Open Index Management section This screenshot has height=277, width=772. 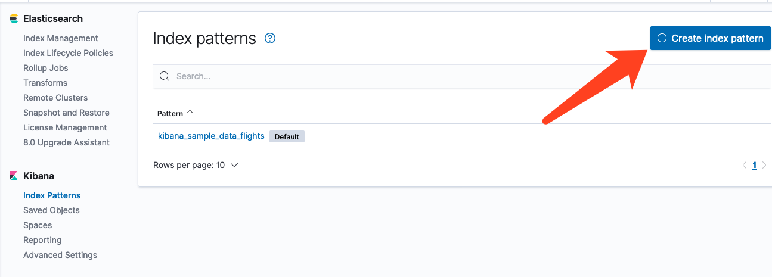[x=61, y=38]
